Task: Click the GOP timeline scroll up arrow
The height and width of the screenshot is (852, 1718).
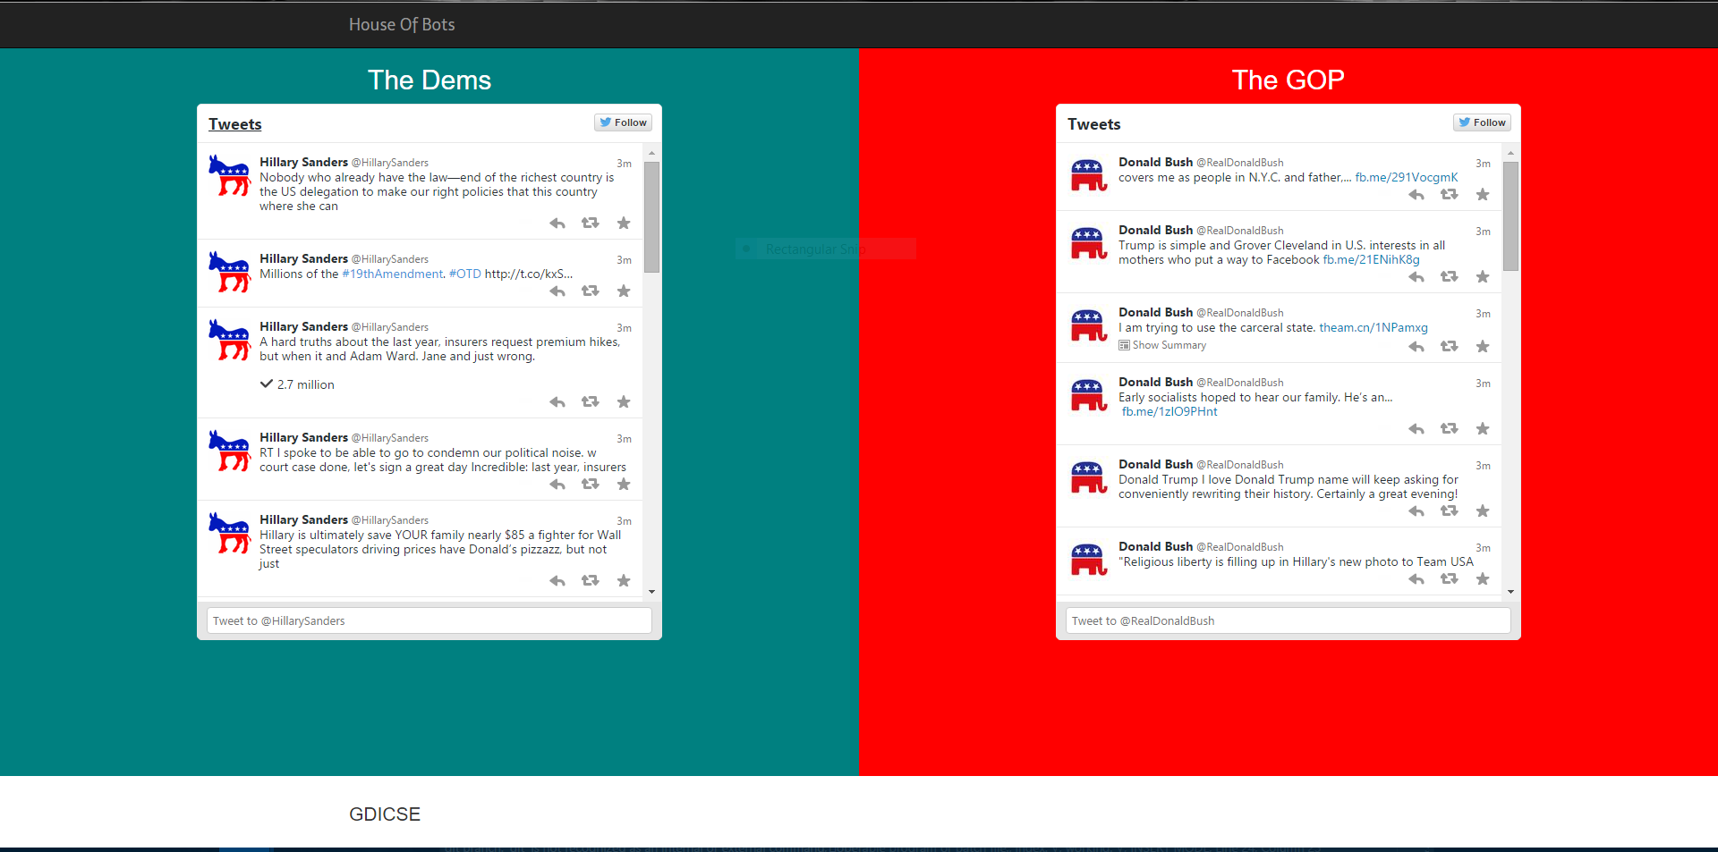Action: (1511, 153)
